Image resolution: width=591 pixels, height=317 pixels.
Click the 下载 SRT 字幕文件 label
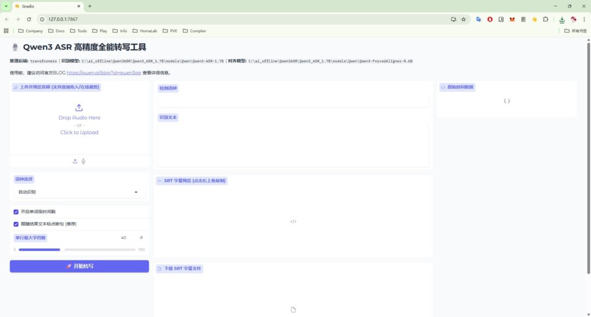tap(179, 269)
